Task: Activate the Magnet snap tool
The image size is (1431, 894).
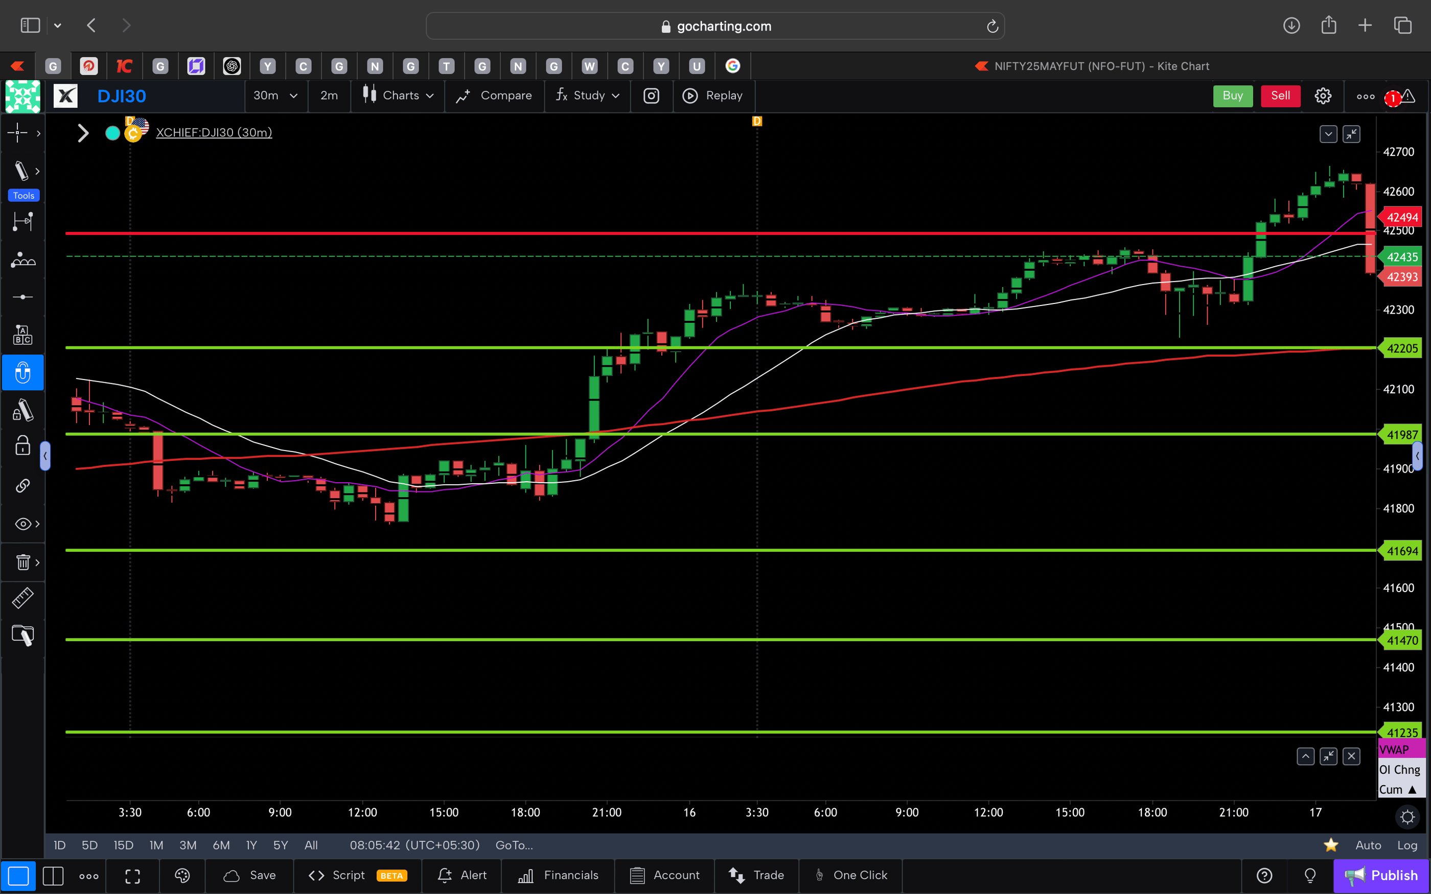Action: pyautogui.click(x=22, y=372)
